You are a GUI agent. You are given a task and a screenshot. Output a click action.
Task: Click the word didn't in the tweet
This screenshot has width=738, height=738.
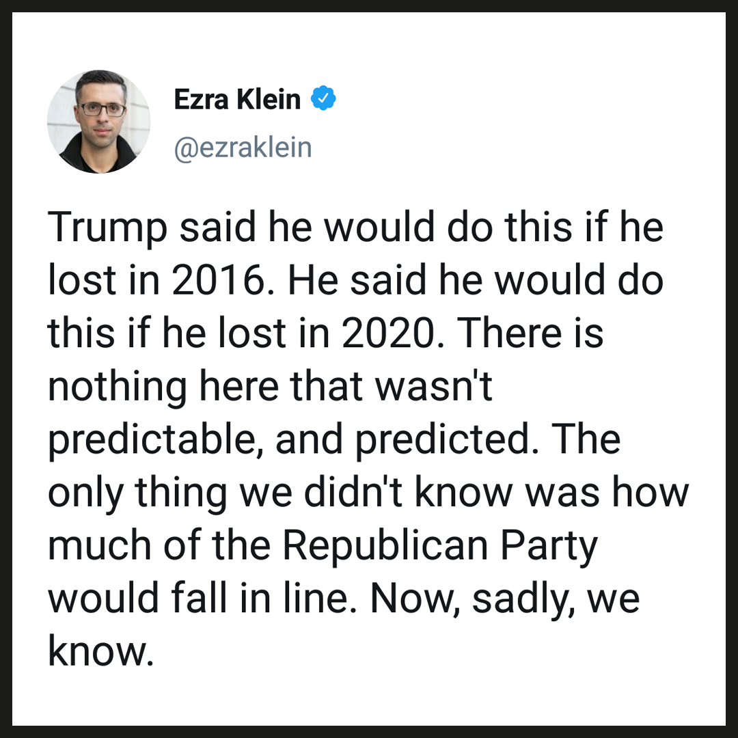(353, 492)
